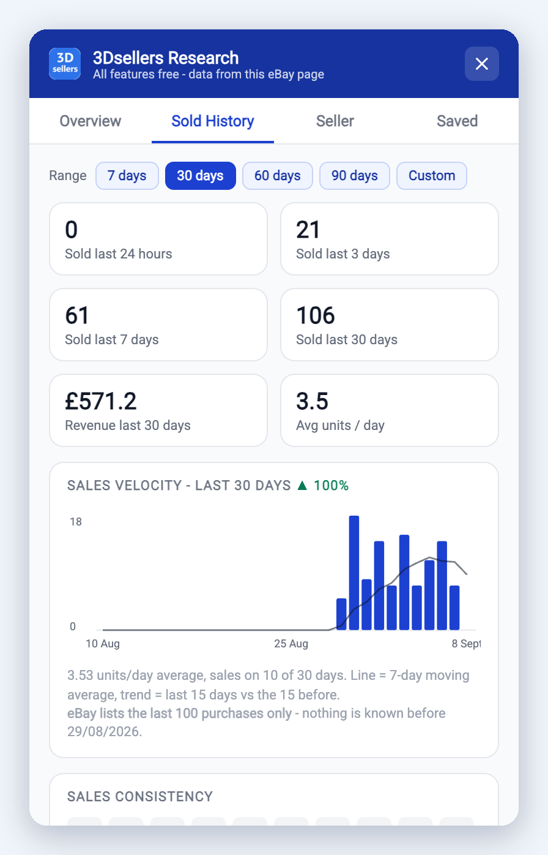548x855 pixels.
Task: Click 'All features free' subtitle text
Action: click(209, 75)
